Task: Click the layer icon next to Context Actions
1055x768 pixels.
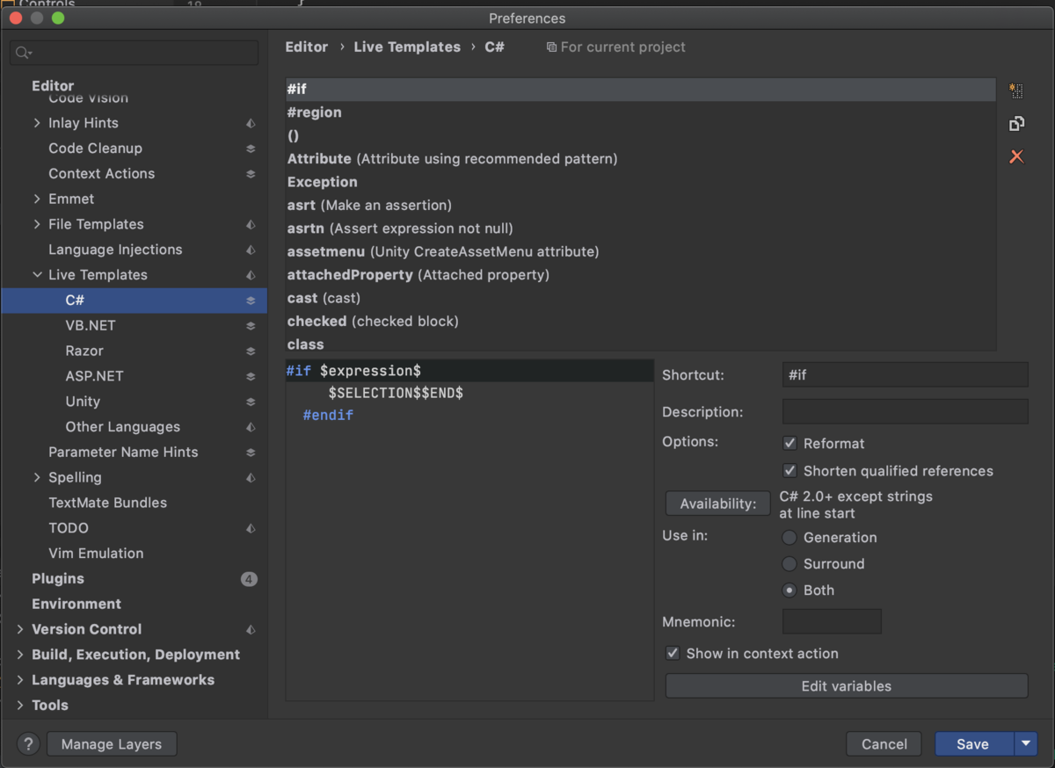Action: point(251,174)
